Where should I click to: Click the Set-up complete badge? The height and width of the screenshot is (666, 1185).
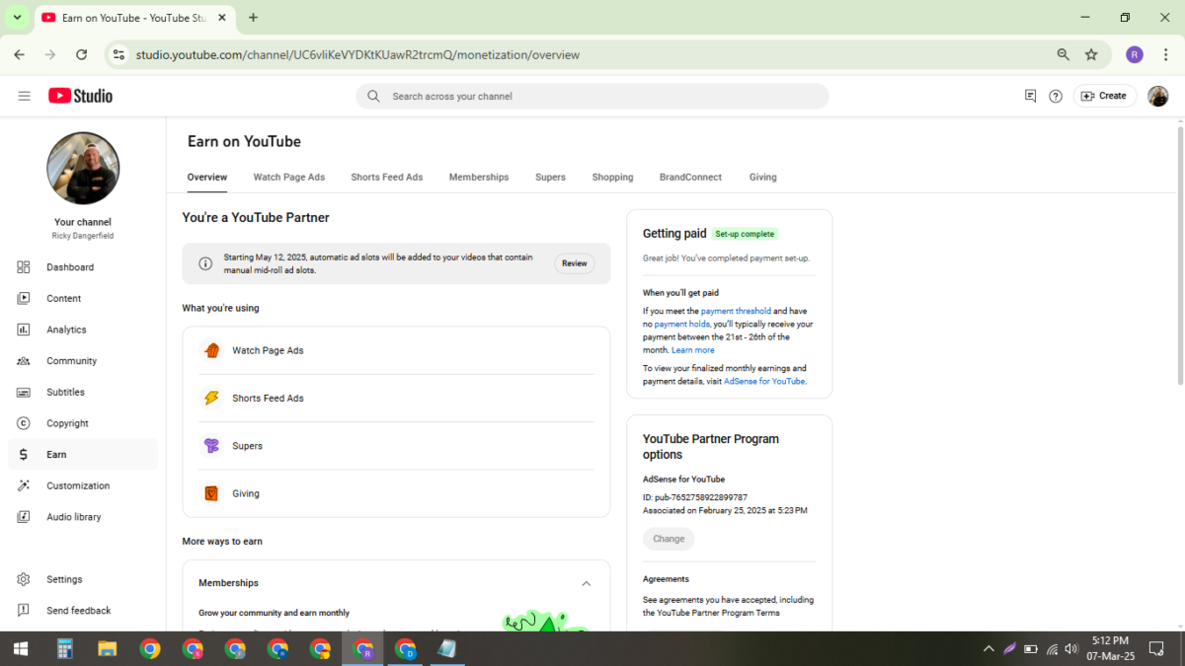(x=745, y=234)
